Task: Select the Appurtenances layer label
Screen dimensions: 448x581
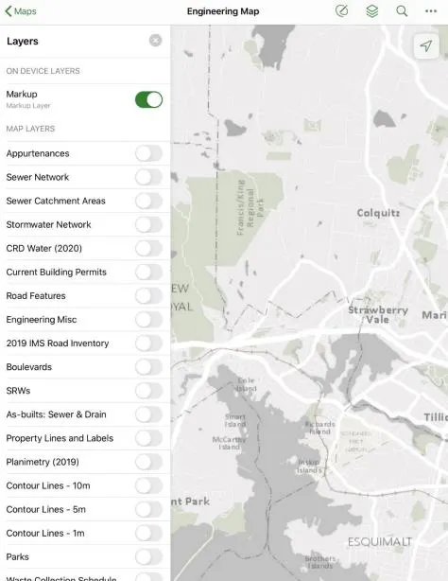Action: (38, 153)
